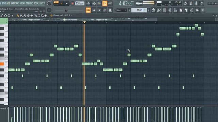Open the magnet snap options
The width and height of the screenshot is (218, 122).
(x=5, y=16)
